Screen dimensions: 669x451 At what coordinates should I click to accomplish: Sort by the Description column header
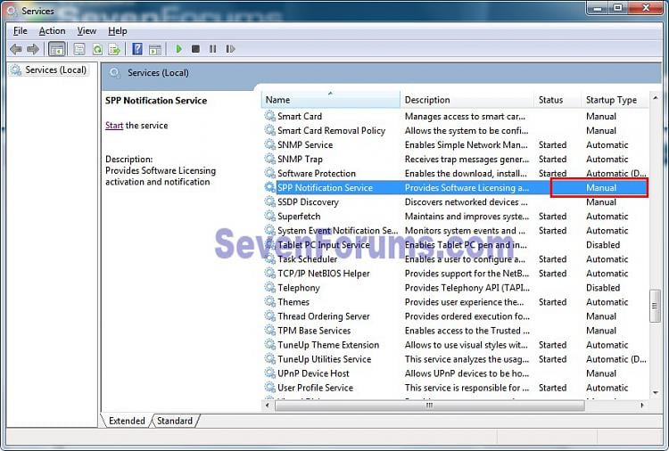(x=467, y=100)
